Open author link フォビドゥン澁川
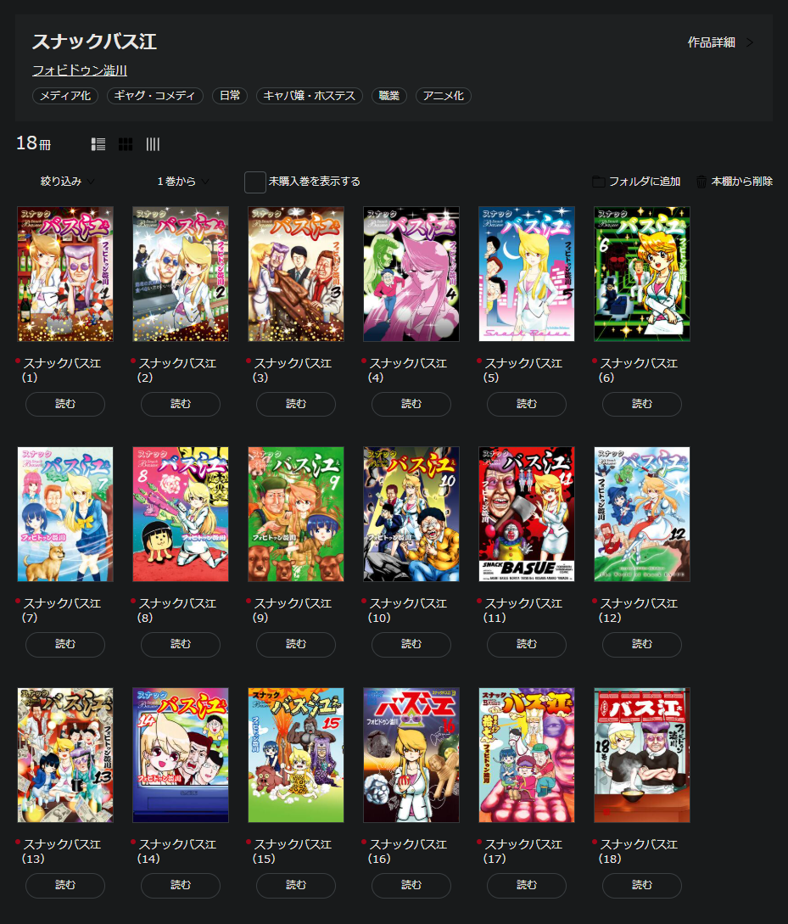 tap(80, 70)
